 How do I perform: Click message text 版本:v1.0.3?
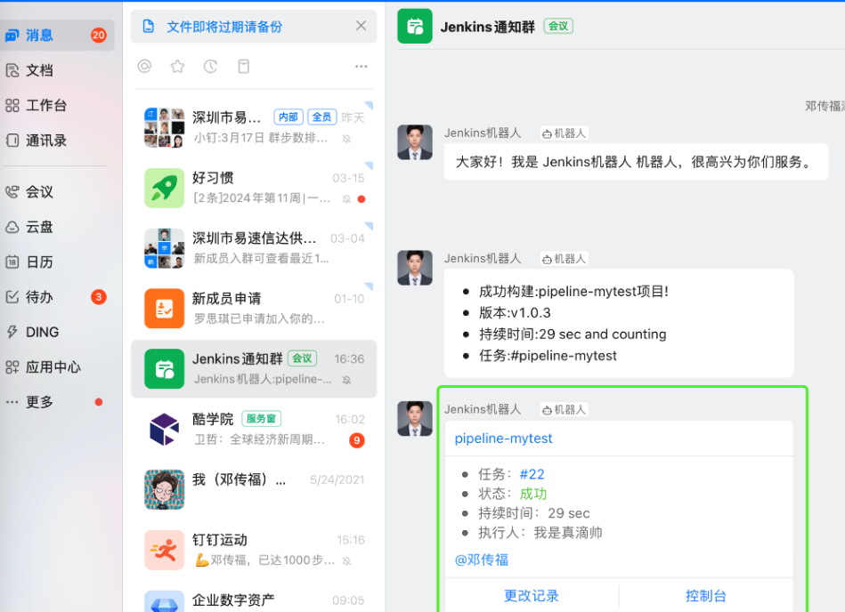(x=515, y=313)
